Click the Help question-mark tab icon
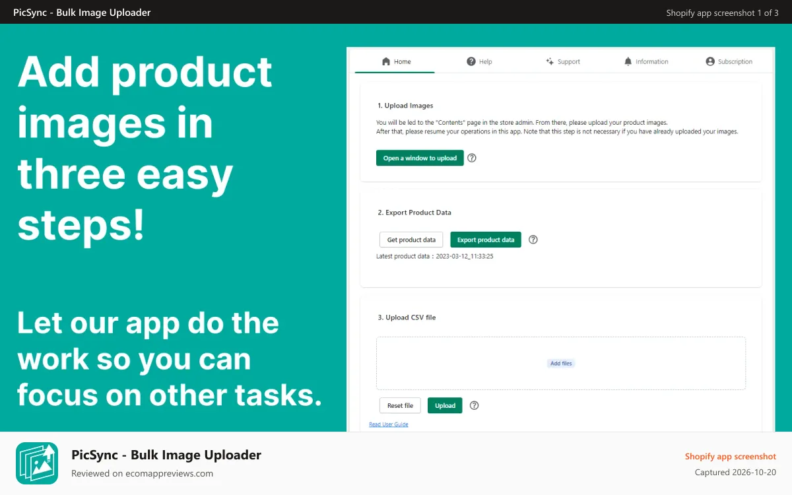The image size is (792, 495). 471,61
